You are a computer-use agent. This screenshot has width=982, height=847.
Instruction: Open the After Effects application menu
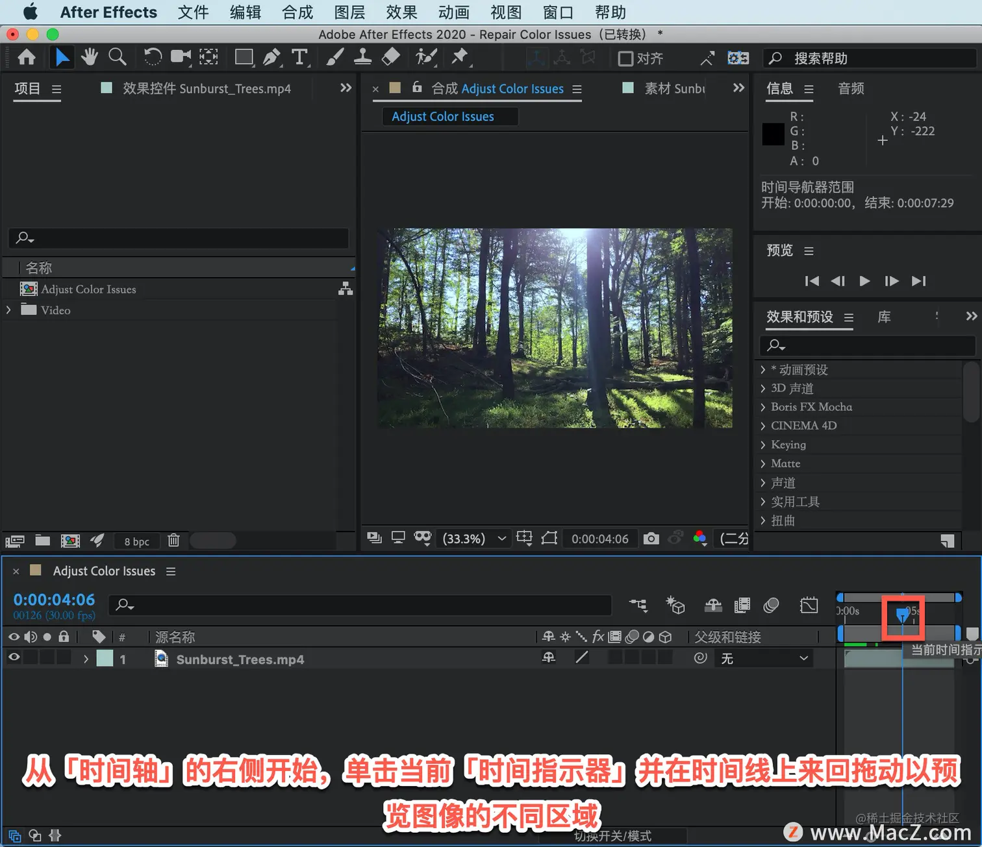click(x=108, y=12)
